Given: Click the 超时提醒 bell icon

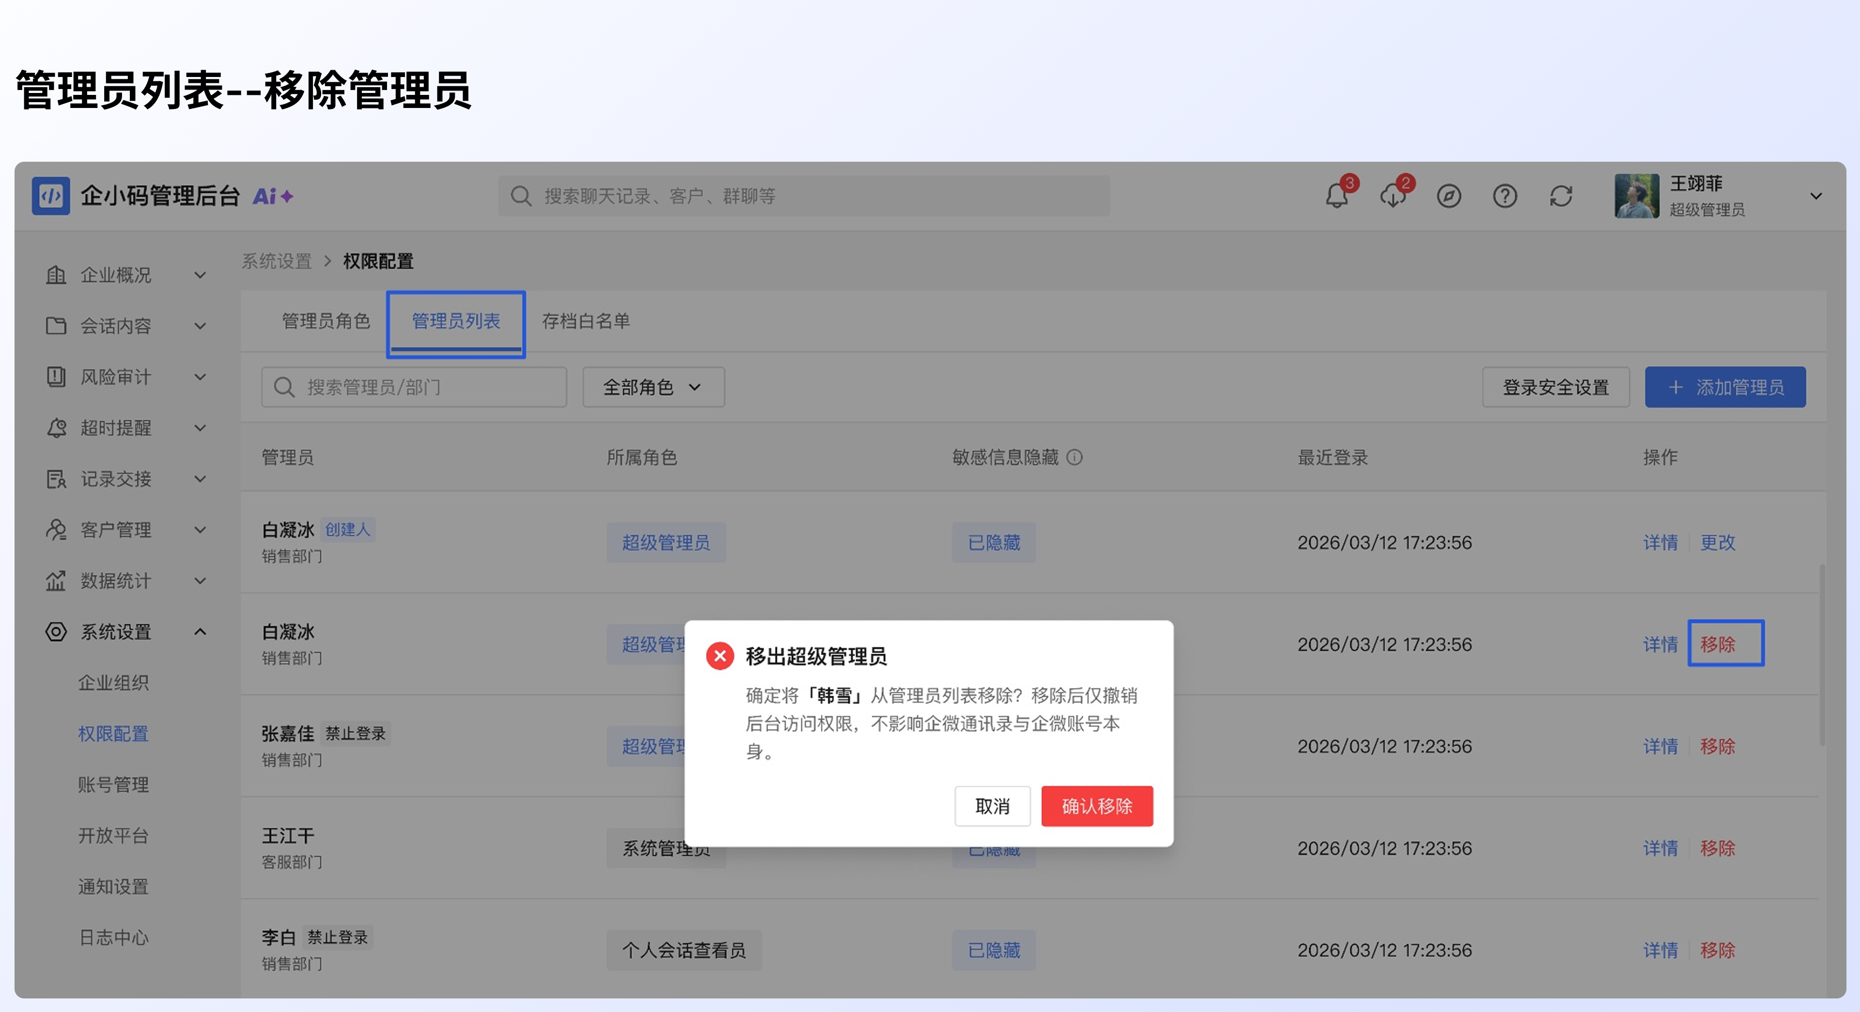Looking at the screenshot, I should point(56,428).
